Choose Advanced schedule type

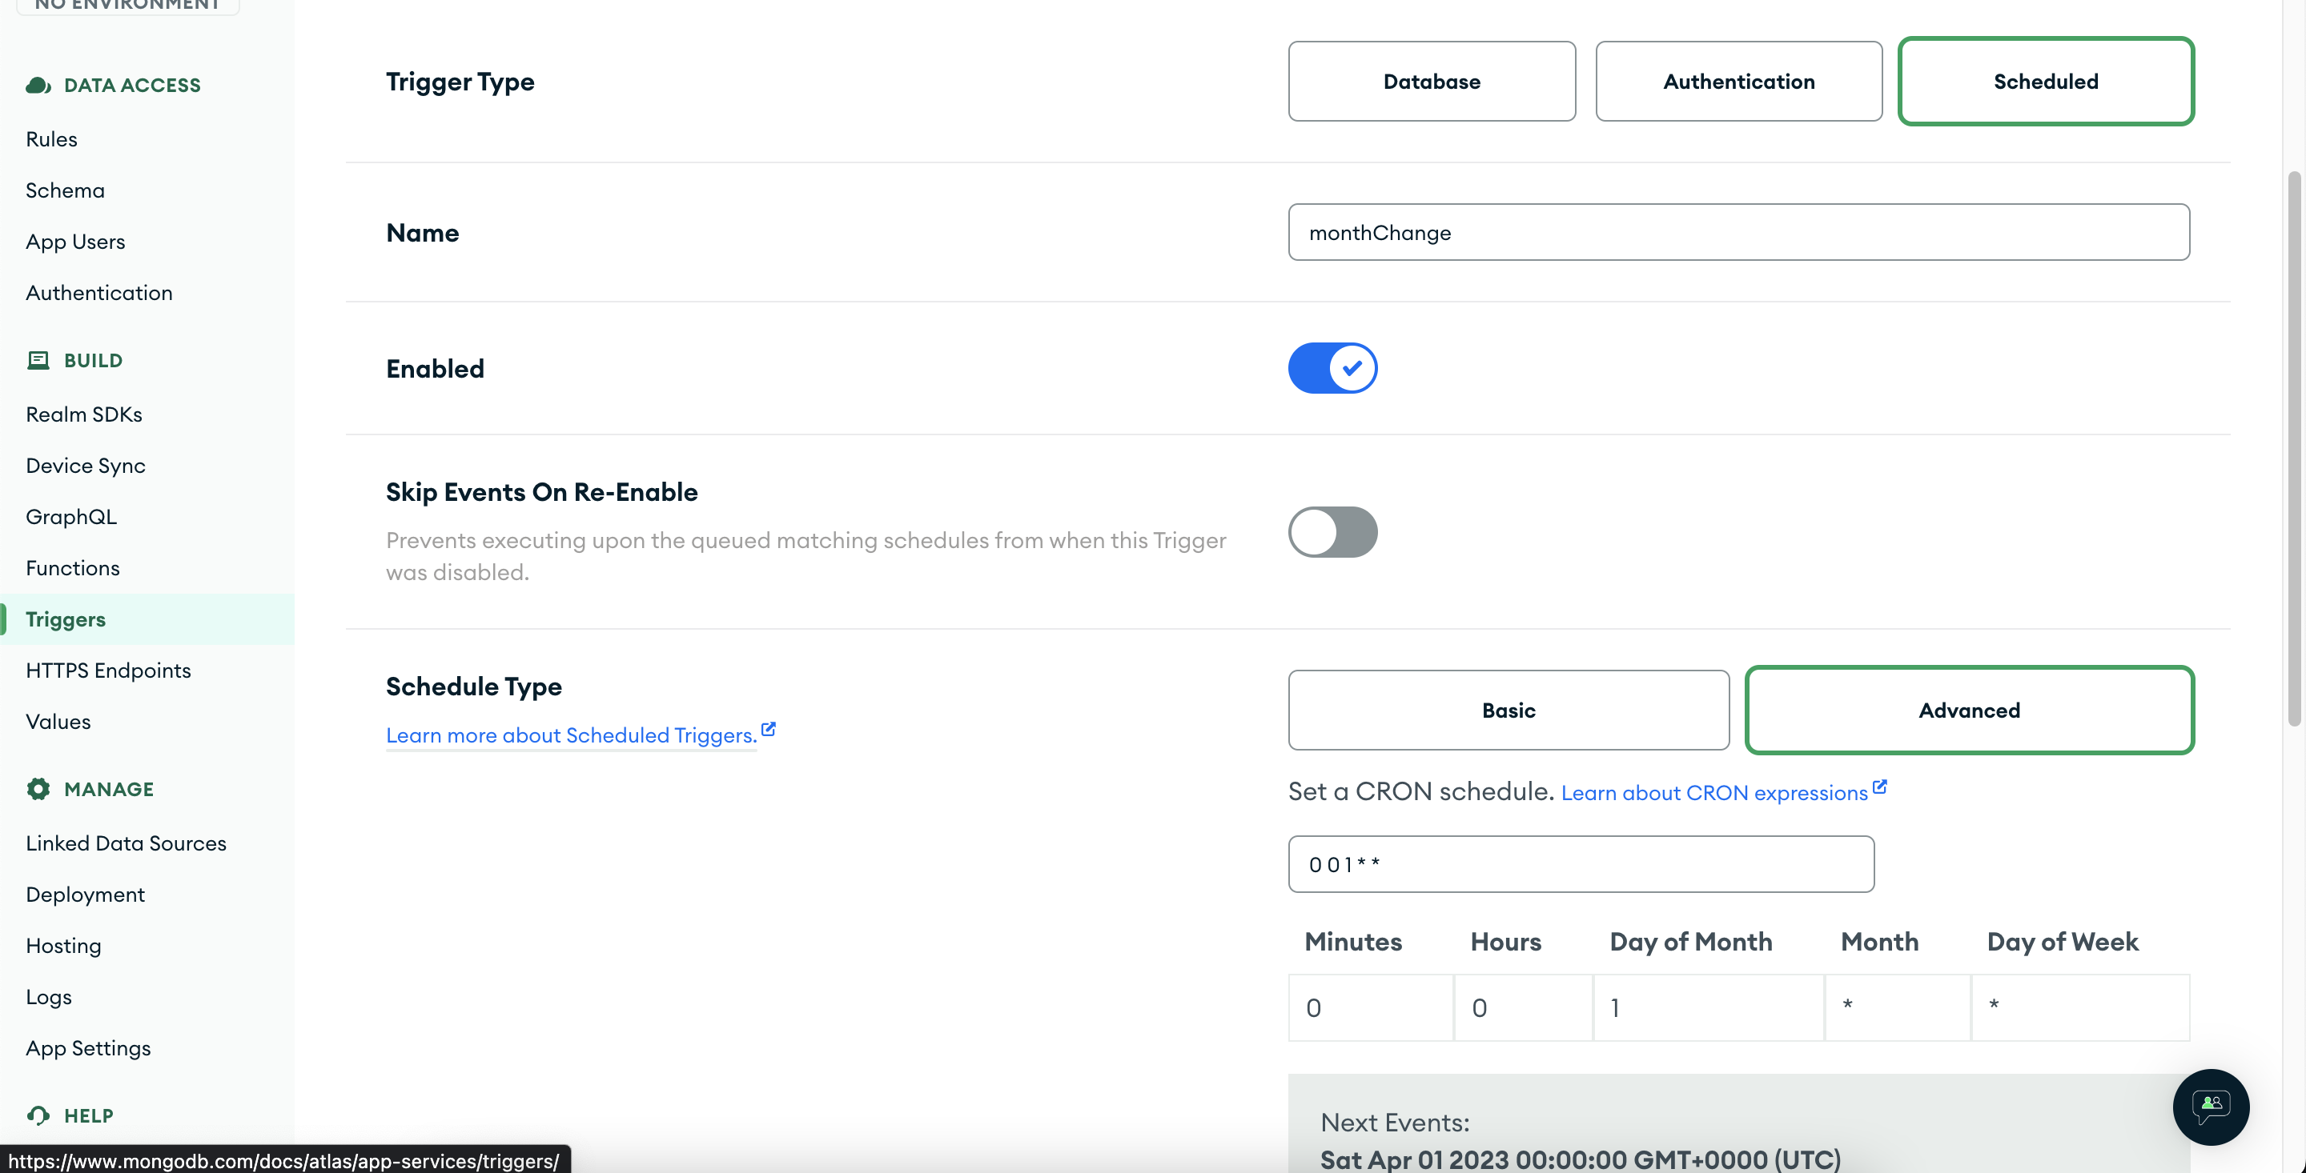point(1970,711)
